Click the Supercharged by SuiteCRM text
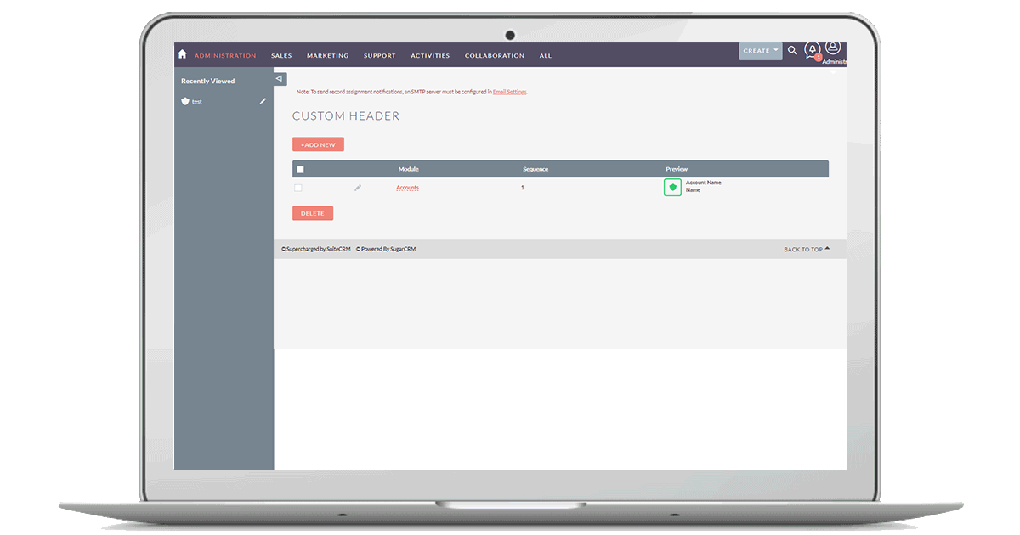This screenshot has width=1020, height=535. tap(316, 249)
